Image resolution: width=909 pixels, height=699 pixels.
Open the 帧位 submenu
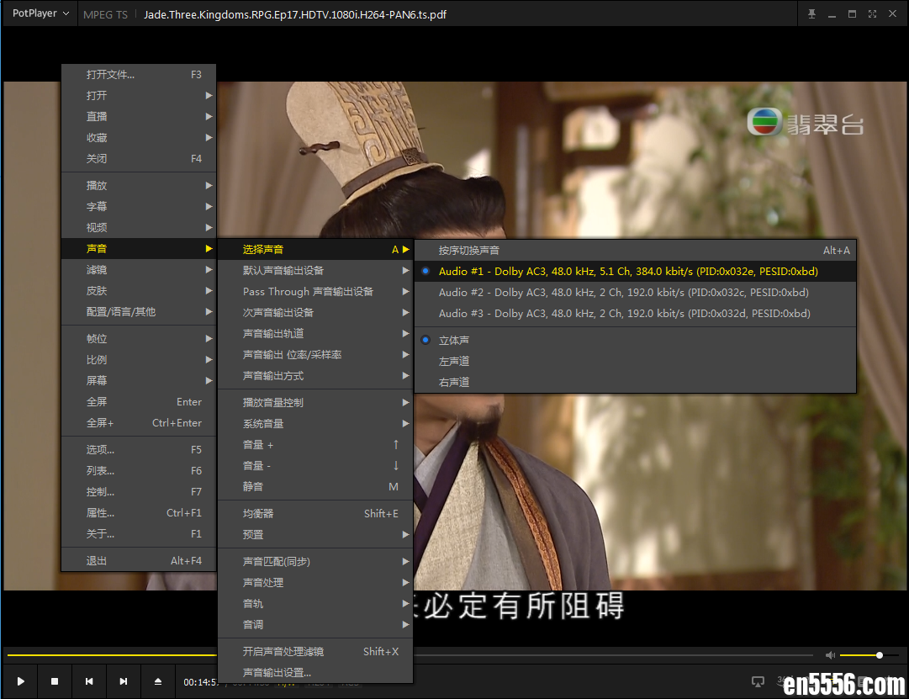point(139,338)
